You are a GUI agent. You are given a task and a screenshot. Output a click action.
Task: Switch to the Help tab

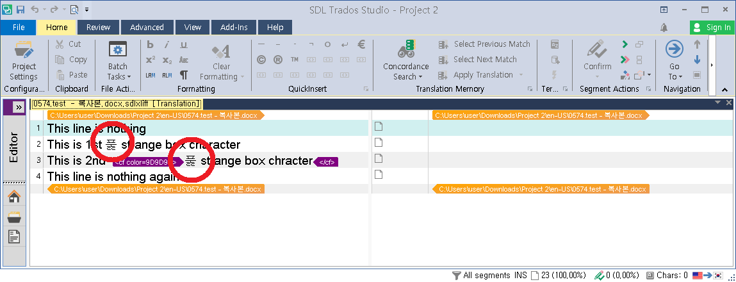click(275, 28)
